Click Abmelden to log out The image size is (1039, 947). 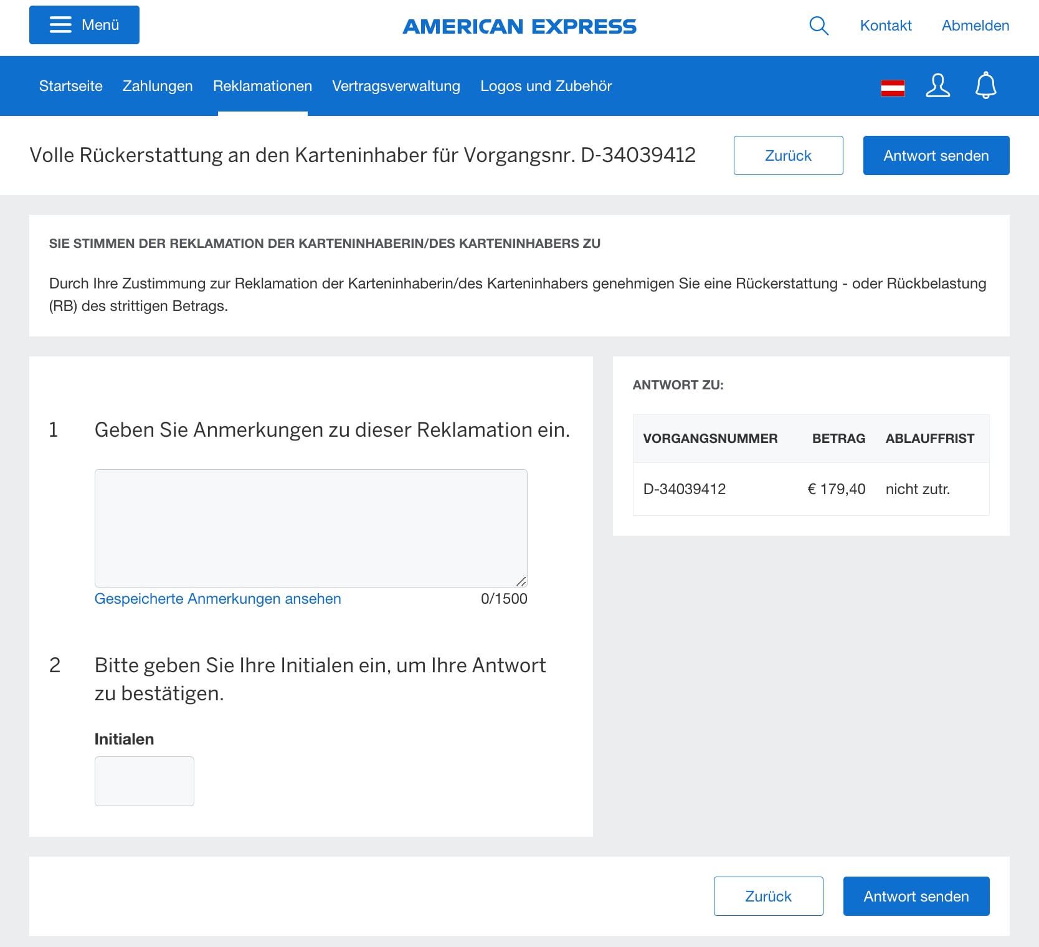coord(975,26)
